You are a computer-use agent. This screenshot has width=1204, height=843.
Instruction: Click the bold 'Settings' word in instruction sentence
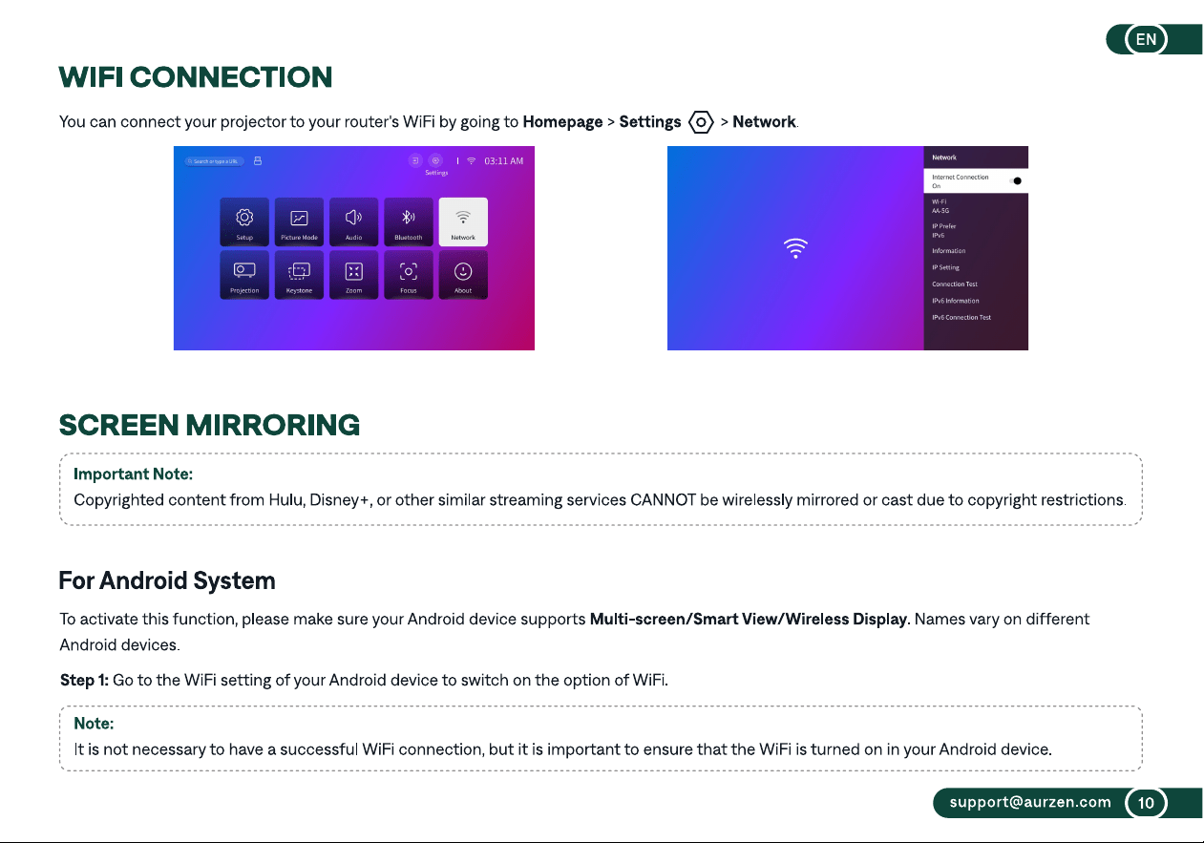[x=650, y=122]
